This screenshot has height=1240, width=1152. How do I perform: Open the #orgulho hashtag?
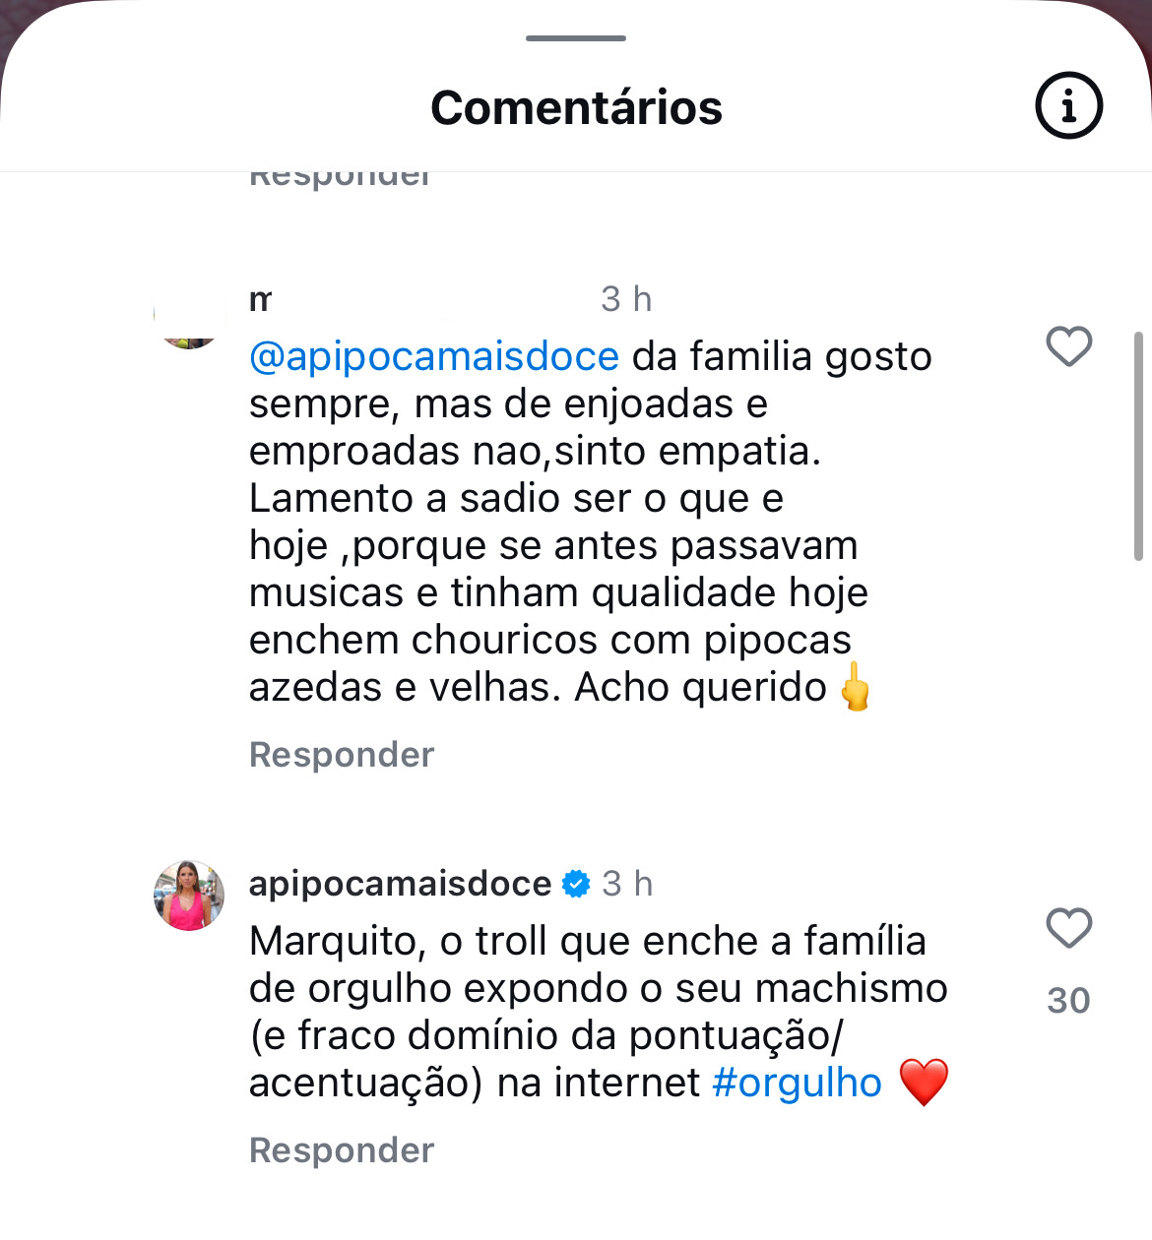click(x=797, y=1083)
